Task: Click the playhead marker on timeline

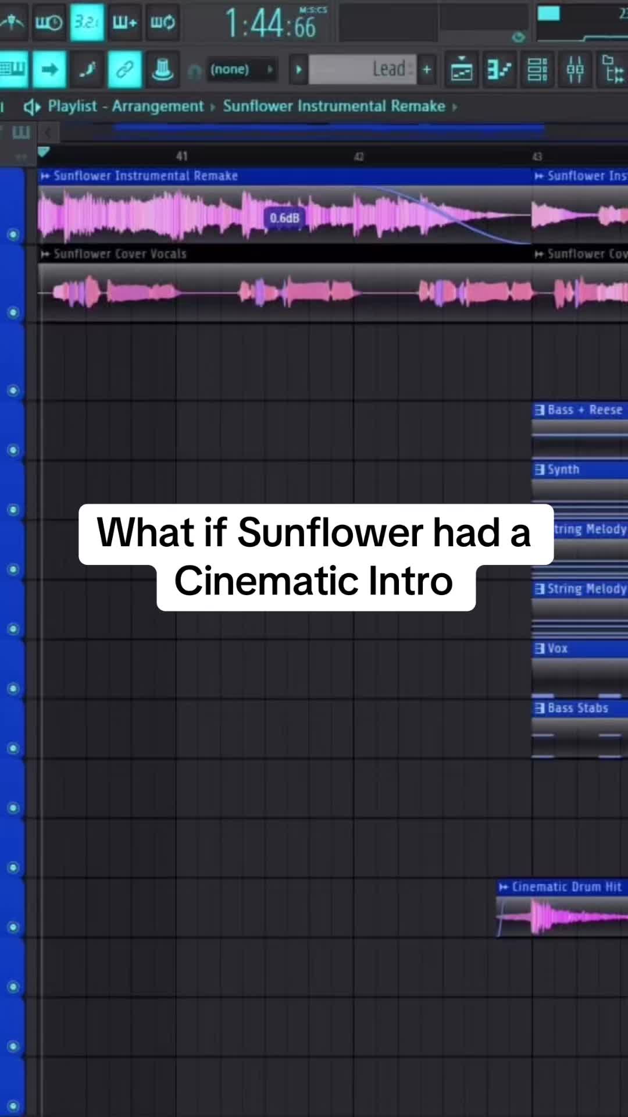Action: (x=44, y=152)
